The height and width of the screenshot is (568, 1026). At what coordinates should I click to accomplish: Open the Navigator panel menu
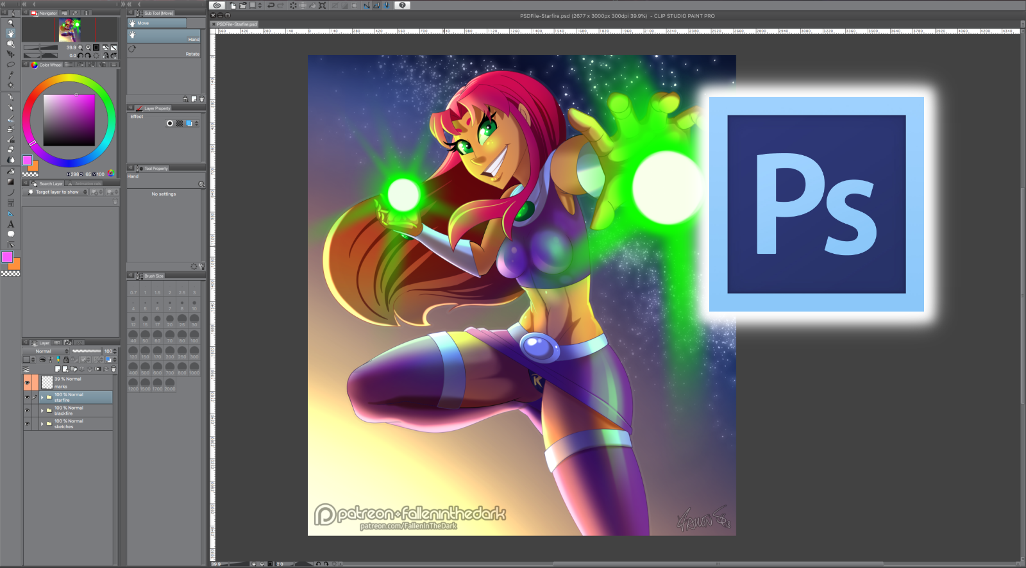26,13
